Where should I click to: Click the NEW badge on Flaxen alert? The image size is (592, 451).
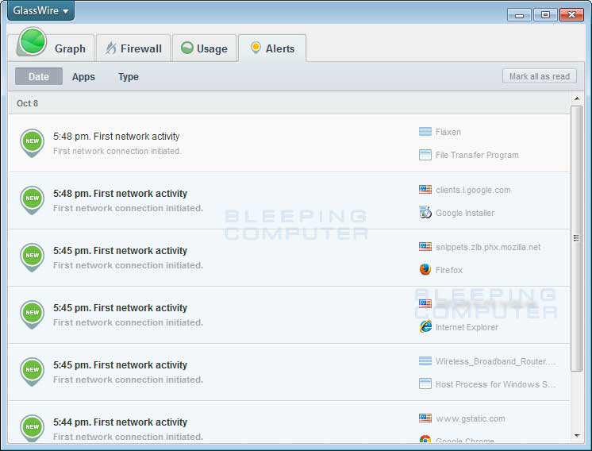click(32, 141)
